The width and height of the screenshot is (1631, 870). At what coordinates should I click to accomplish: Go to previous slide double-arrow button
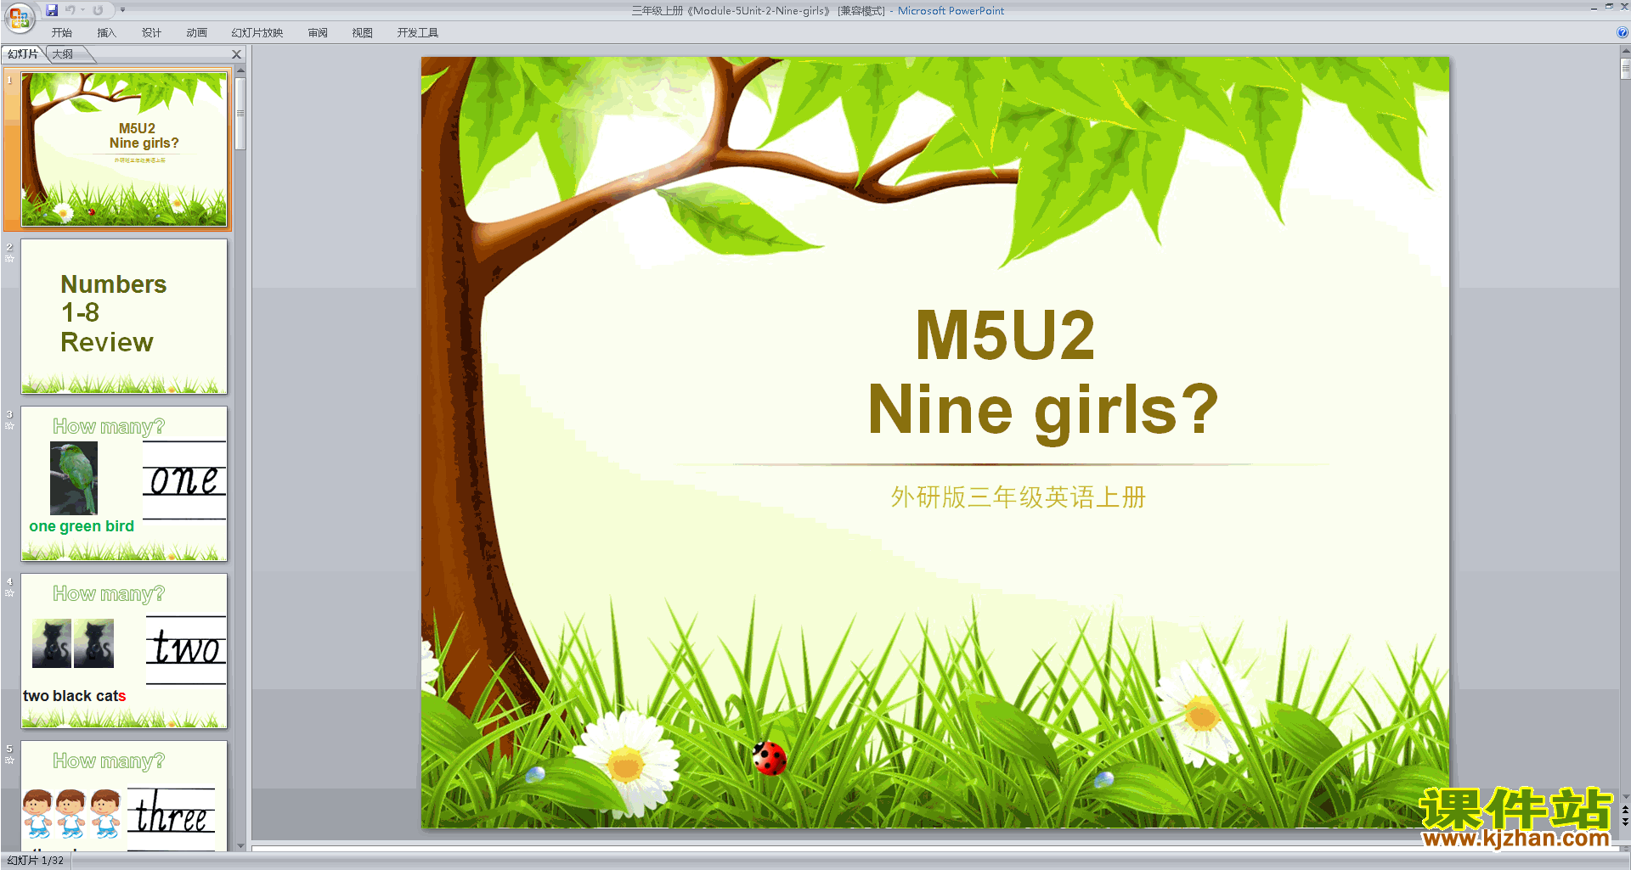point(1625,810)
